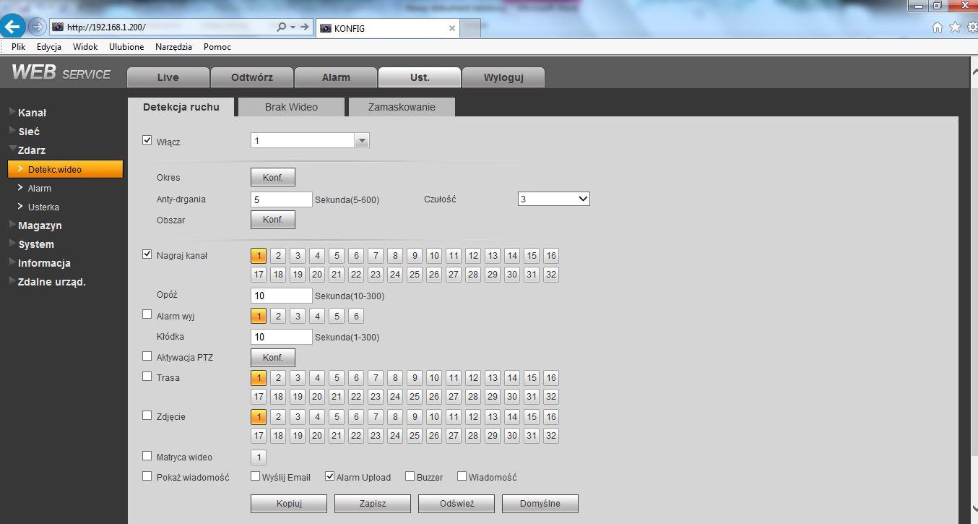Click the browser forward arrow button
The image size is (978, 524).
pyautogui.click(x=37, y=27)
